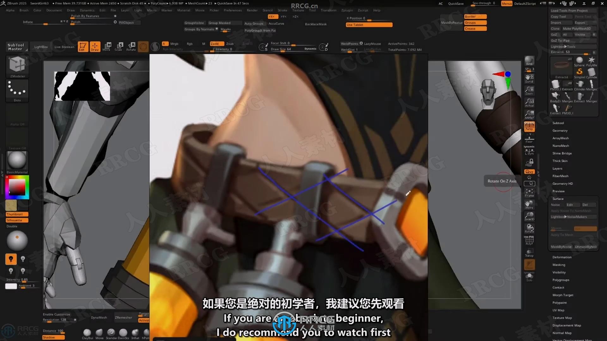This screenshot has width=607, height=341.
Task: Select the Sphere3D tool thumbnail
Action: [x=579, y=62]
